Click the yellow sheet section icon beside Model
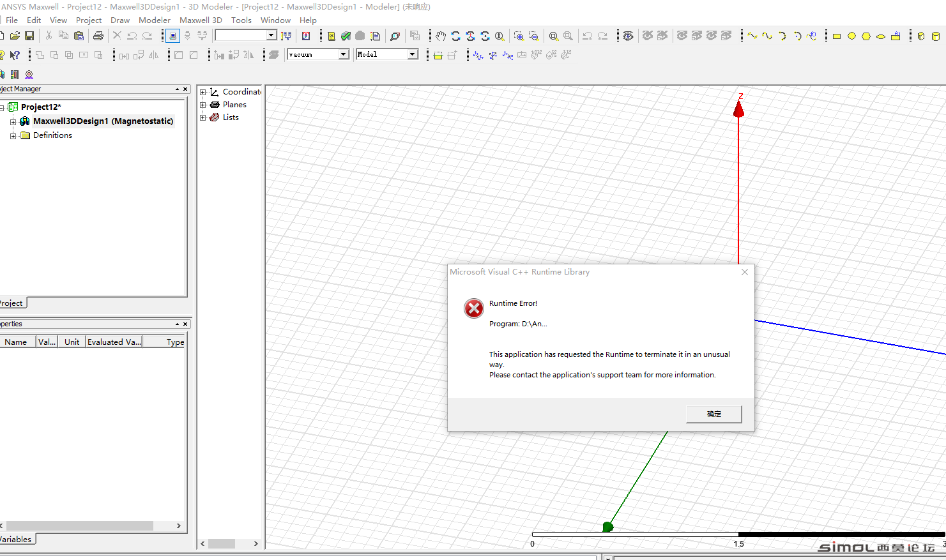The image size is (946, 560). click(x=438, y=55)
